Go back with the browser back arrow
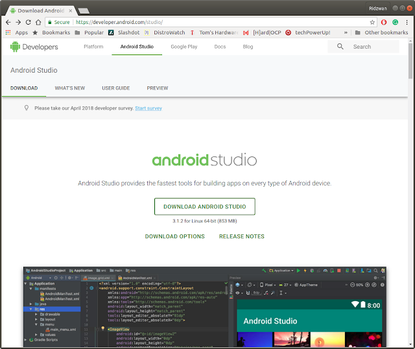Viewport: 415px width, 349px height. pyautogui.click(x=8, y=22)
